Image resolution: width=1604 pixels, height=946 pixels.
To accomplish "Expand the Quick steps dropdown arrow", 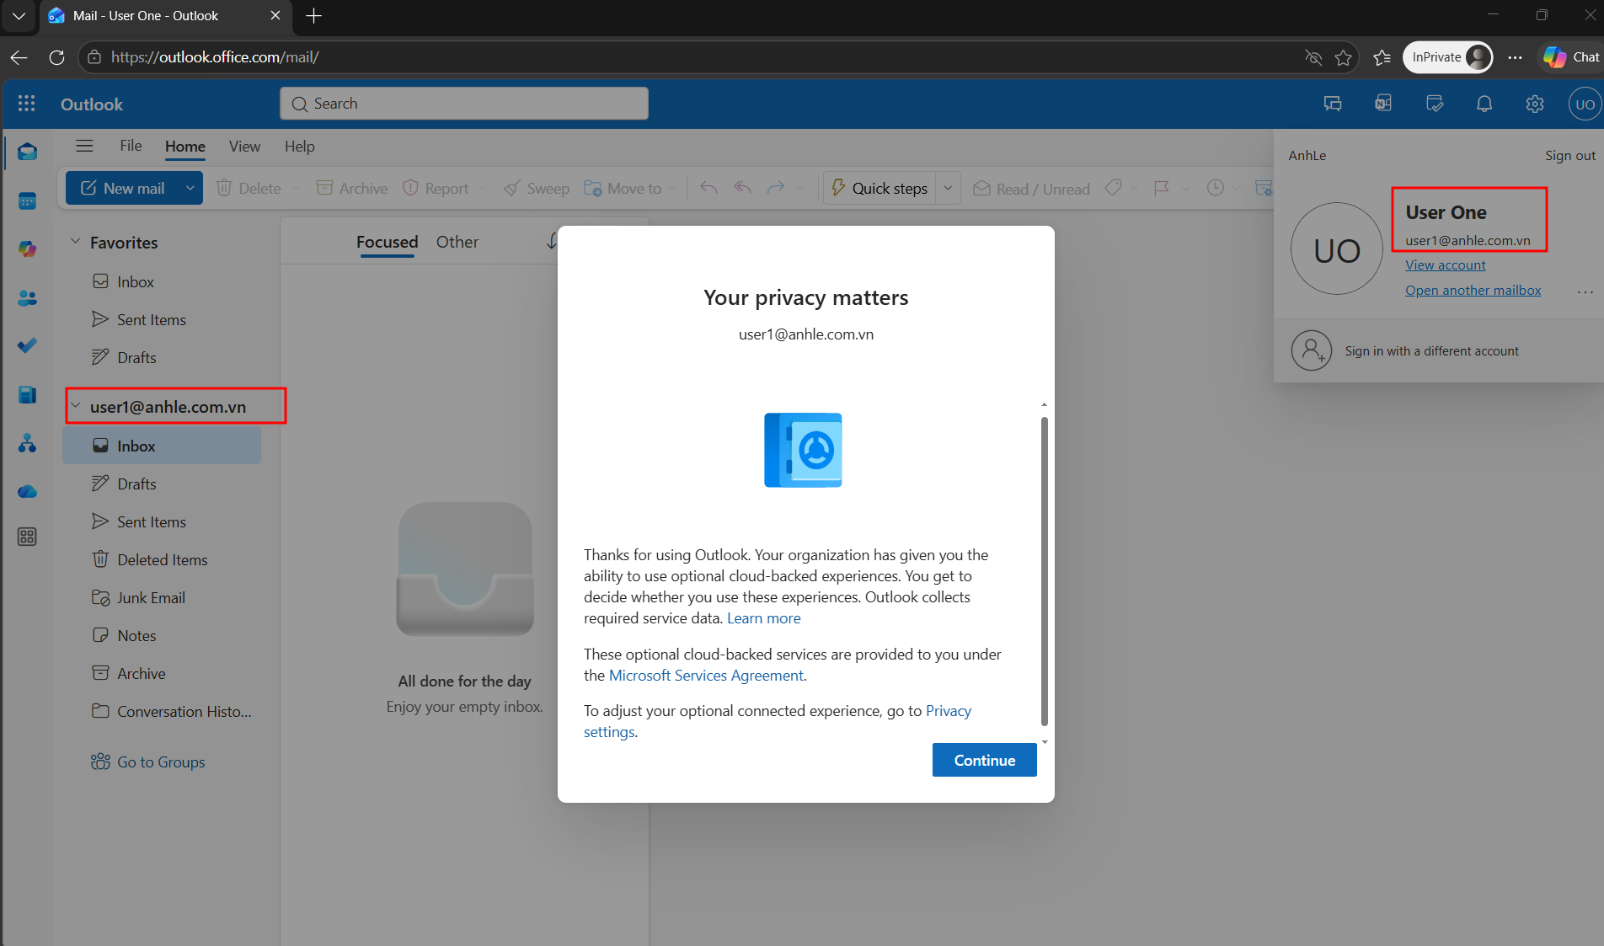I will 948,188.
